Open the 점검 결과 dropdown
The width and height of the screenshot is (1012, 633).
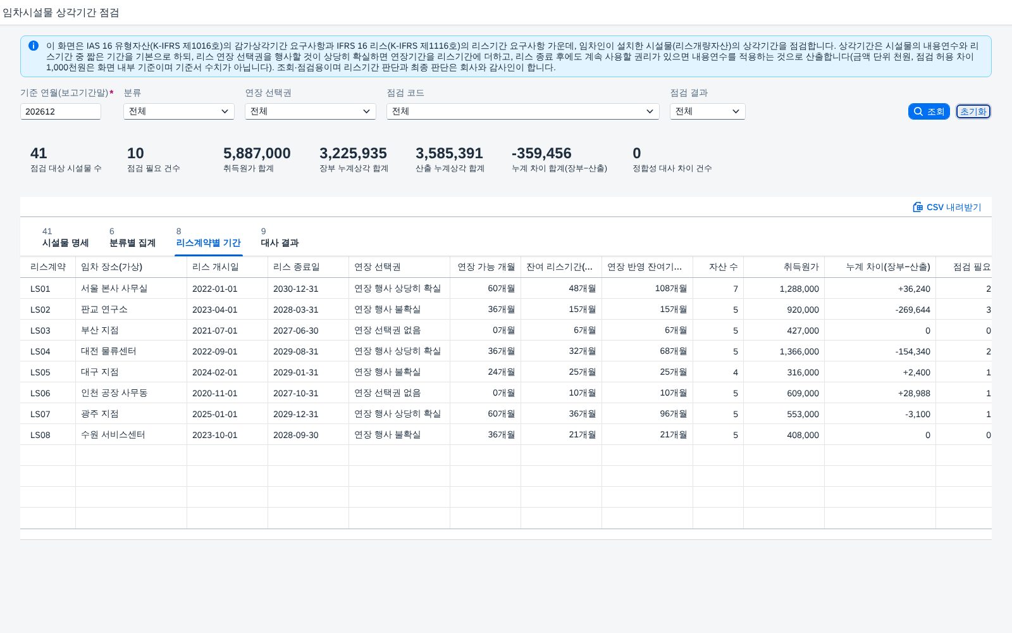tap(707, 111)
